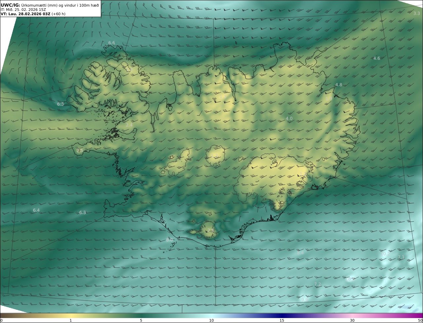
Task: Click the 9.9 value label on the map
Action: (x=304, y=300)
